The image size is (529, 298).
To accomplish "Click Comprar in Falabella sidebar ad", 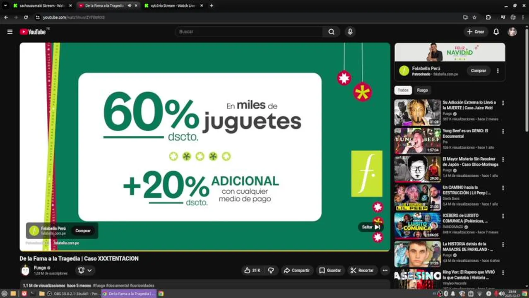I will tap(478, 71).
